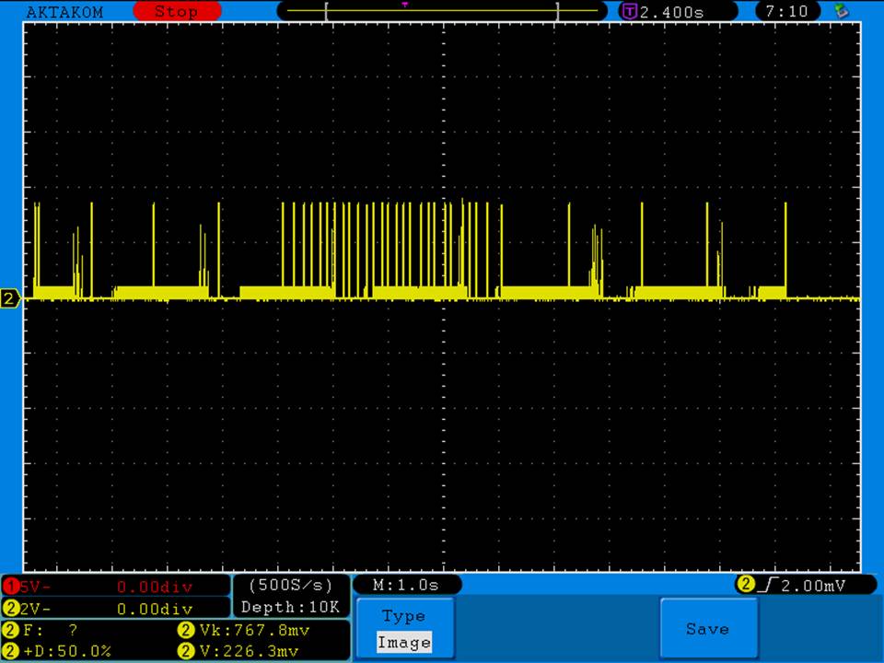Click the M:1.0s timebase readout
This screenshot has height=663, width=884.
406,586
